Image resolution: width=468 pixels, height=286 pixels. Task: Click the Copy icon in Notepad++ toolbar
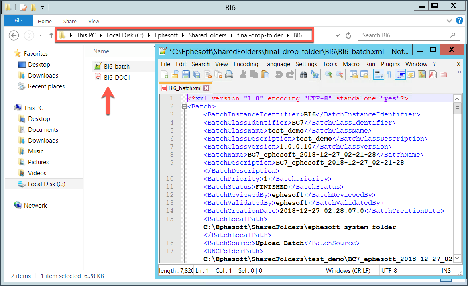click(254, 74)
